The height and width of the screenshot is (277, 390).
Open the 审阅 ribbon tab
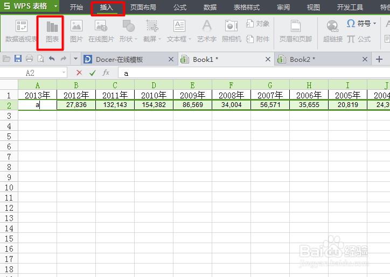point(283,7)
